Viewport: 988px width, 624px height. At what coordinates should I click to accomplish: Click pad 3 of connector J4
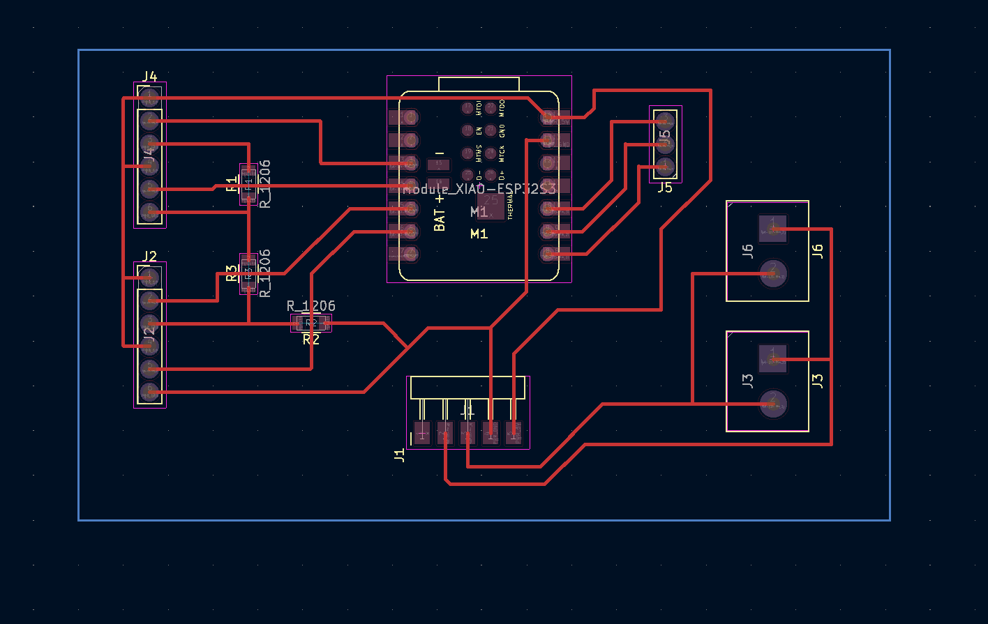[x=149, y=144]
